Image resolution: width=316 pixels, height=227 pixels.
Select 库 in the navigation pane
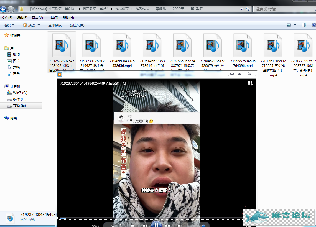pos(9,48)
